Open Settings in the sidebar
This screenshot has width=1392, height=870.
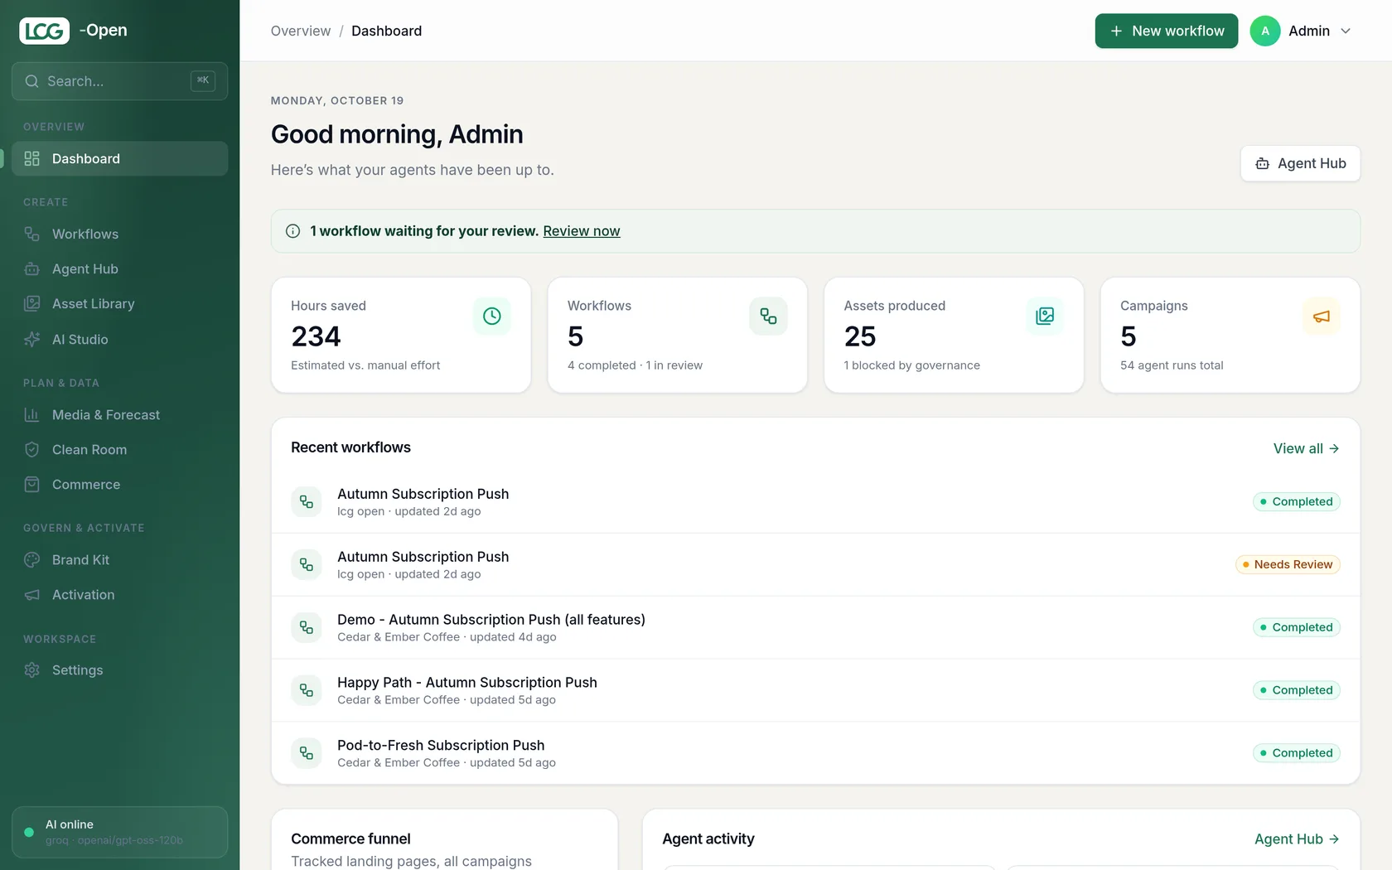coord(119,670)
